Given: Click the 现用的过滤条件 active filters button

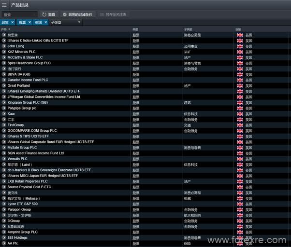Looking at the screenshot, I should tap(78, 14).
